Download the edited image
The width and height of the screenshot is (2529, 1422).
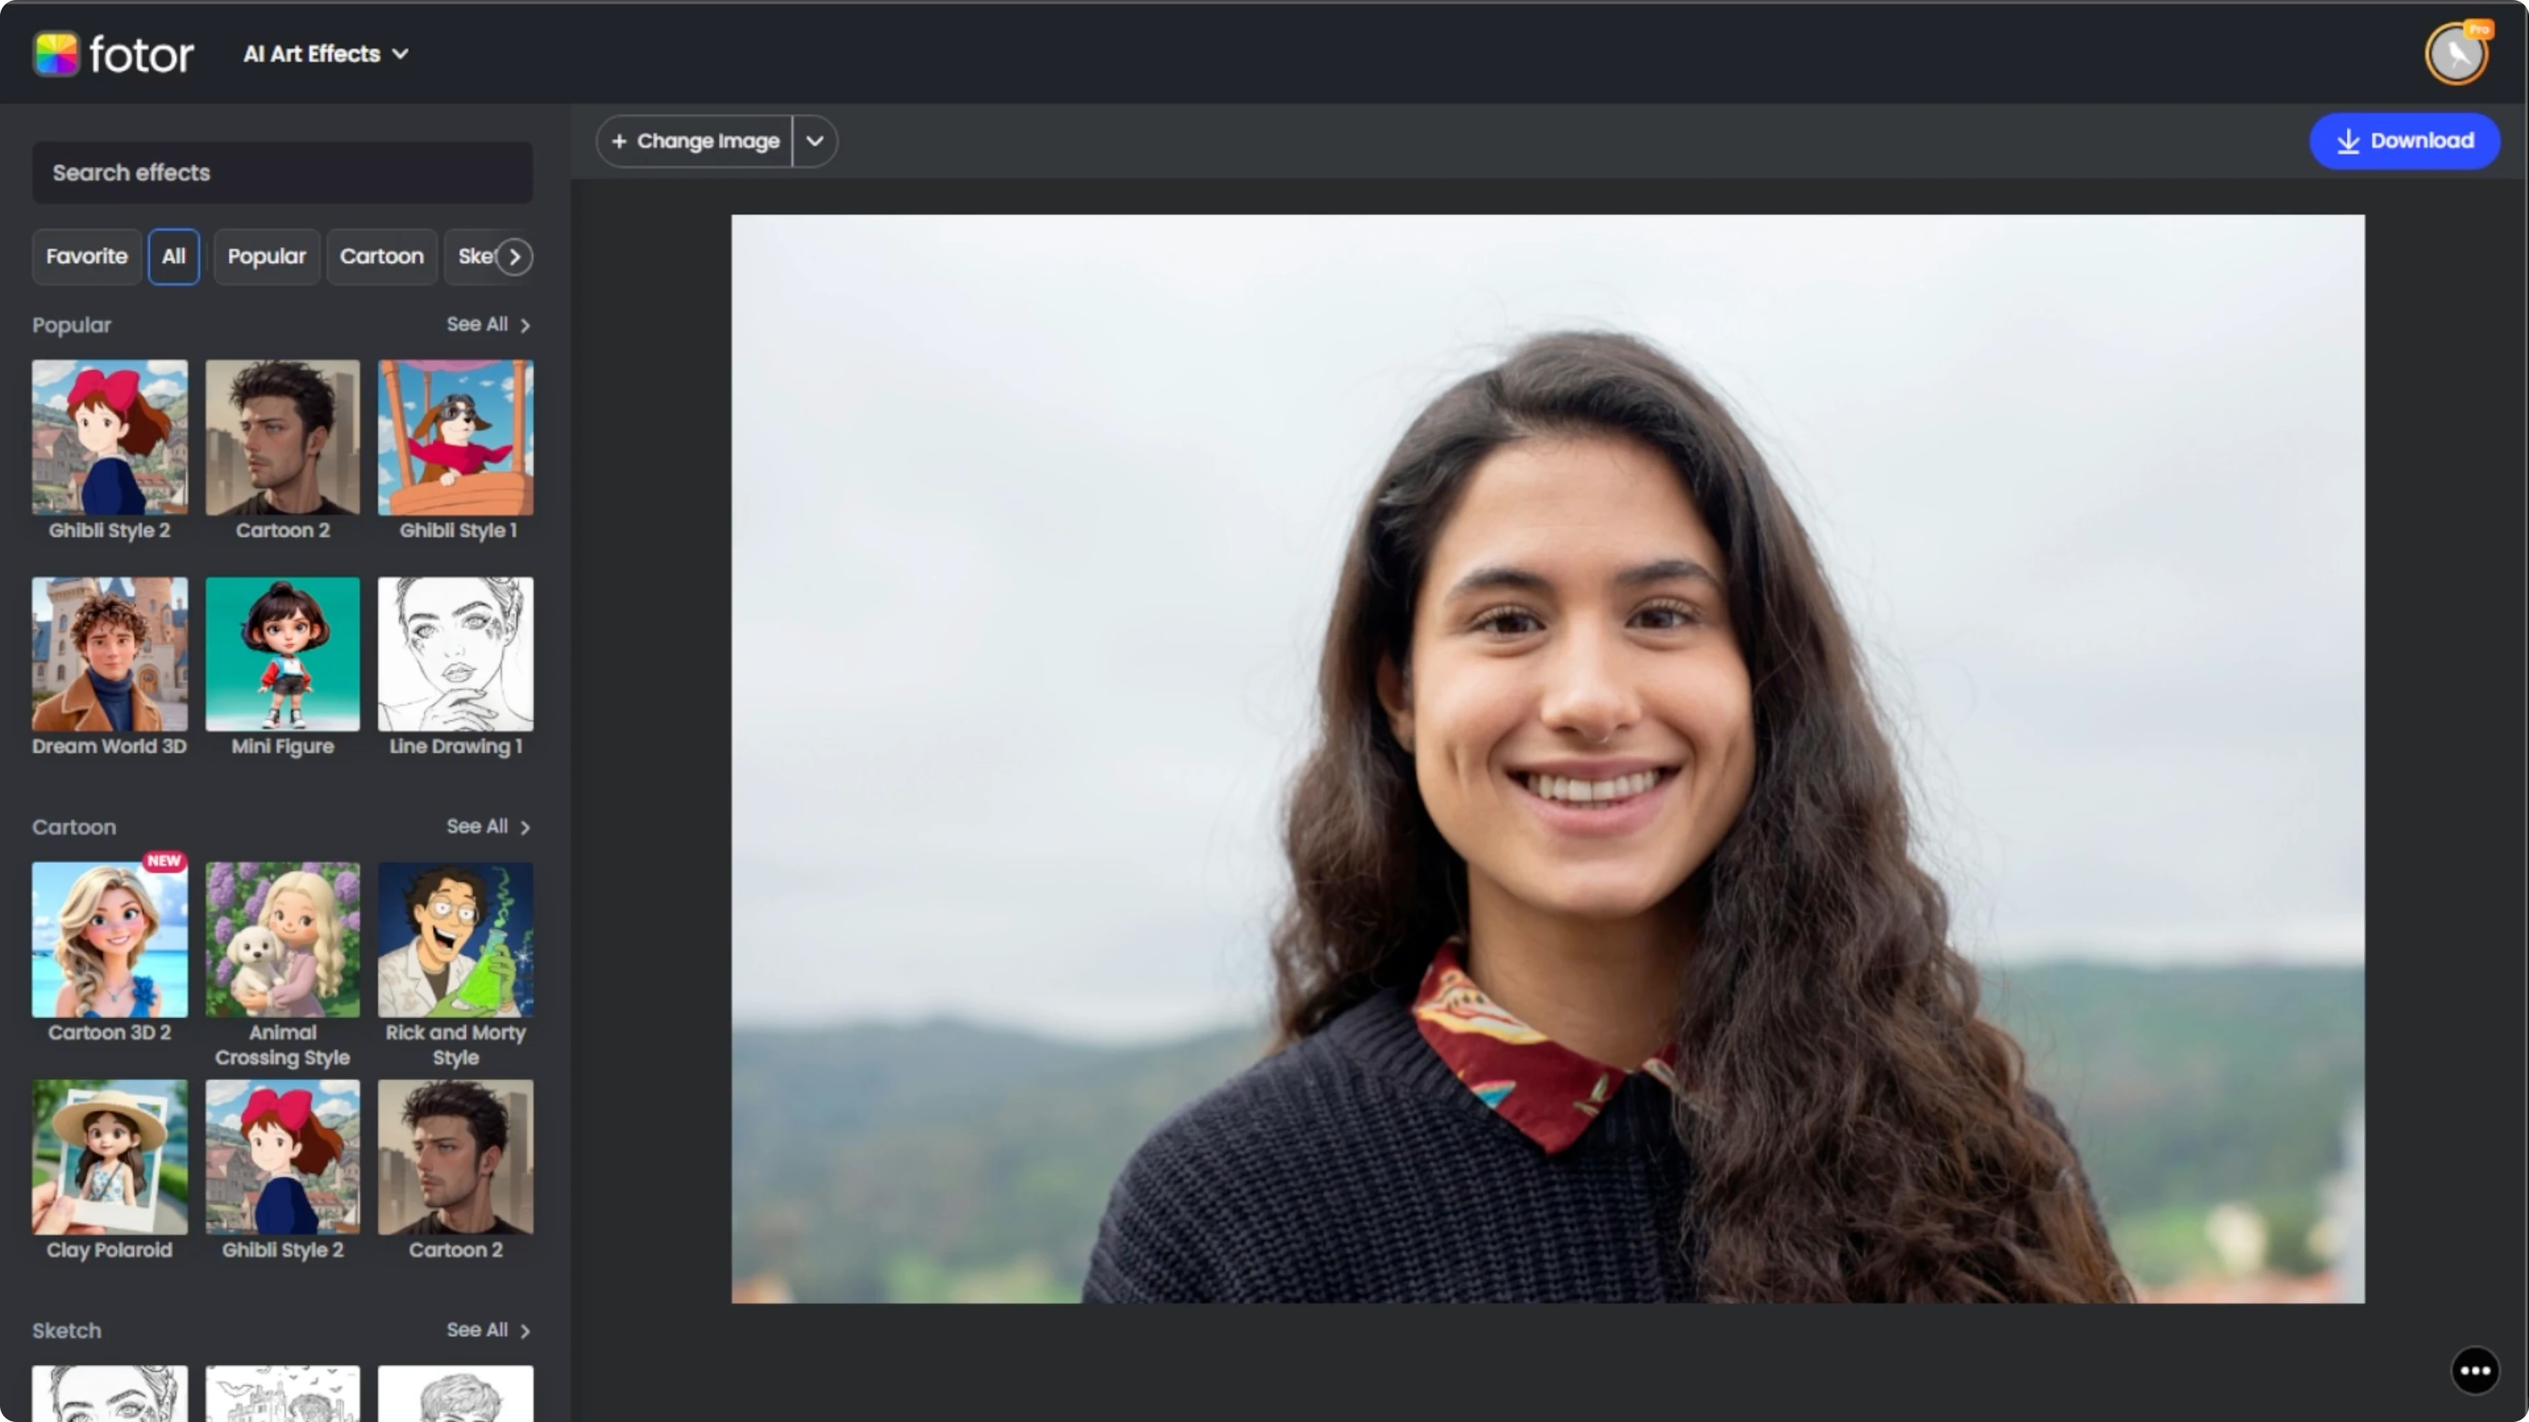(x=2405, y=142)
